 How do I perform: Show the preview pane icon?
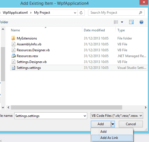point(131,22)
